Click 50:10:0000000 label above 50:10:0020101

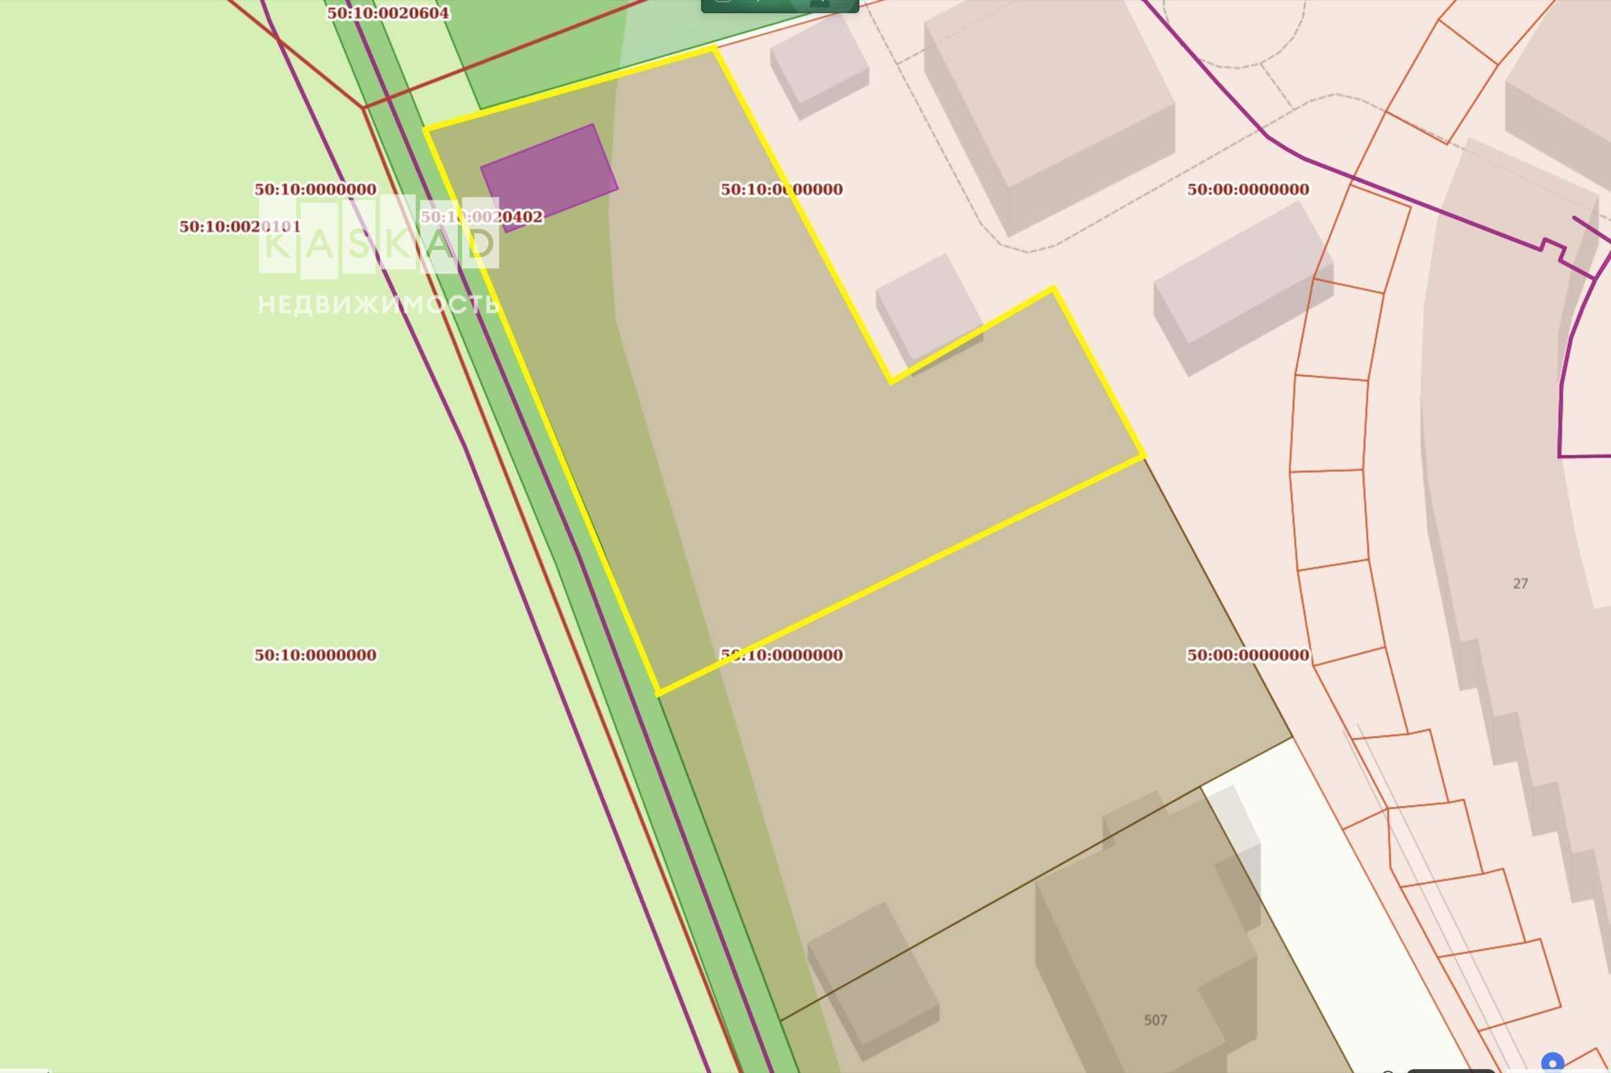(x=315, y=189)
